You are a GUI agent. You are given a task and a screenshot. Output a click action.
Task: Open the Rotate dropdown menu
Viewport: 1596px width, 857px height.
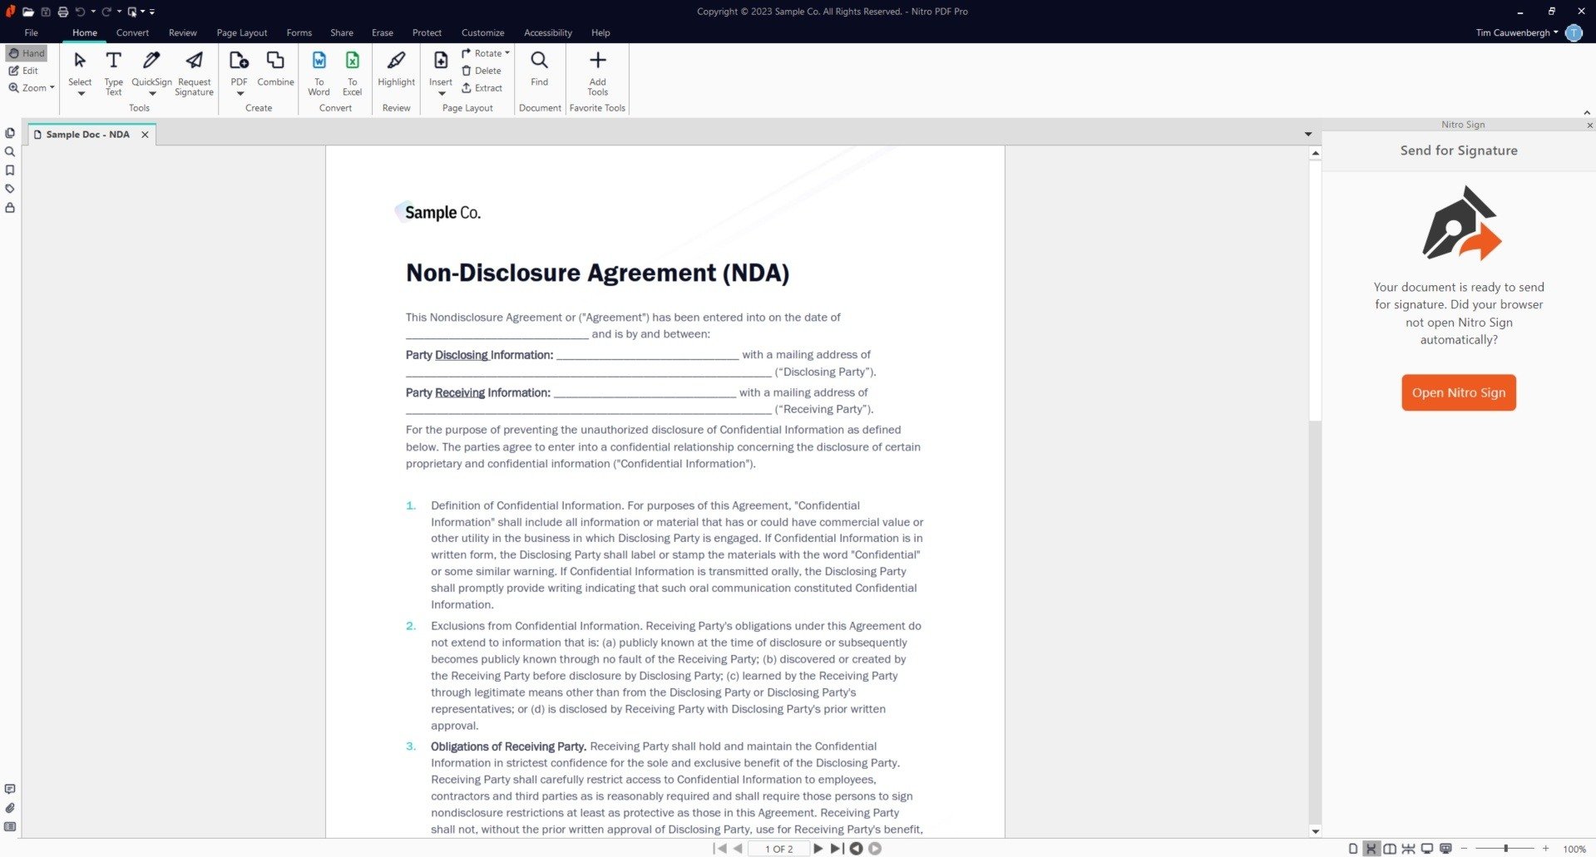[487, 53]
